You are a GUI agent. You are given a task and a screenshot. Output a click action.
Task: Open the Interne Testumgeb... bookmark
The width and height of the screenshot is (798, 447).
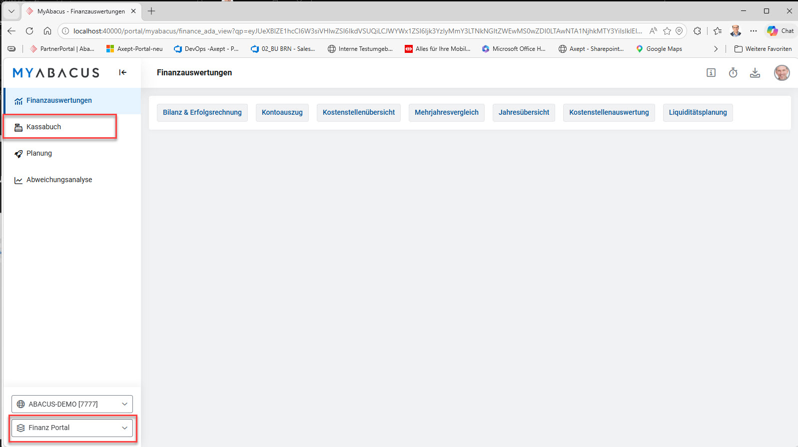coord(360,49)
